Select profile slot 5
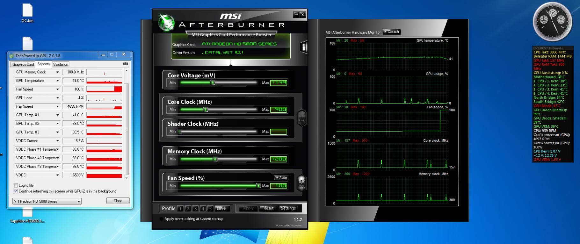580x244 pixels. [x=210, y=209]
